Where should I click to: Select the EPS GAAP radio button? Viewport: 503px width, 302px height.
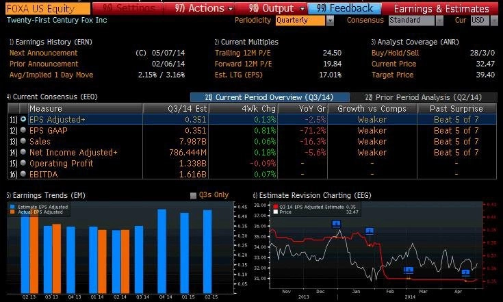click(x=23, y=130)
